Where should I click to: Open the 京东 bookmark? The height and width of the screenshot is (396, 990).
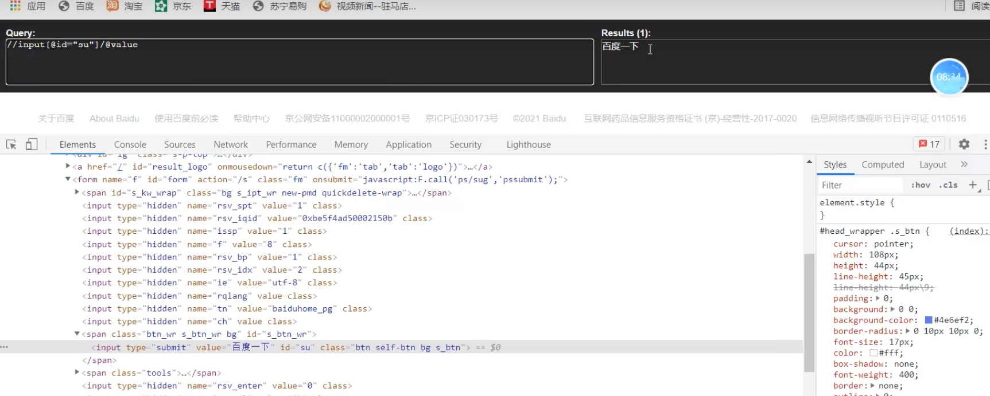(x=173, y=6)
